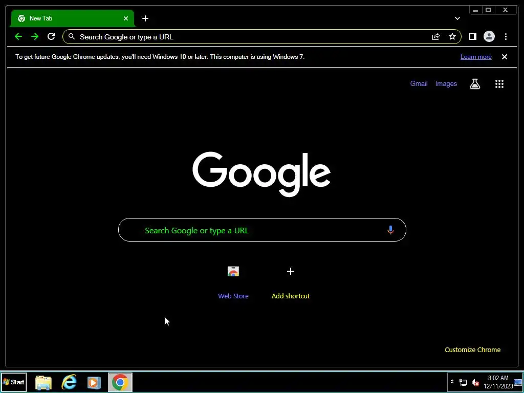Click the address bar magnifier icon
The image size is (524, 393).
72,36
